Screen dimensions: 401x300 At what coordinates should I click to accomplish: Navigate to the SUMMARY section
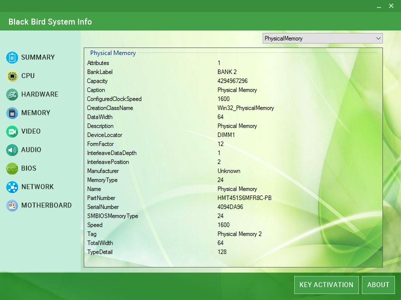tap(37, 57)
